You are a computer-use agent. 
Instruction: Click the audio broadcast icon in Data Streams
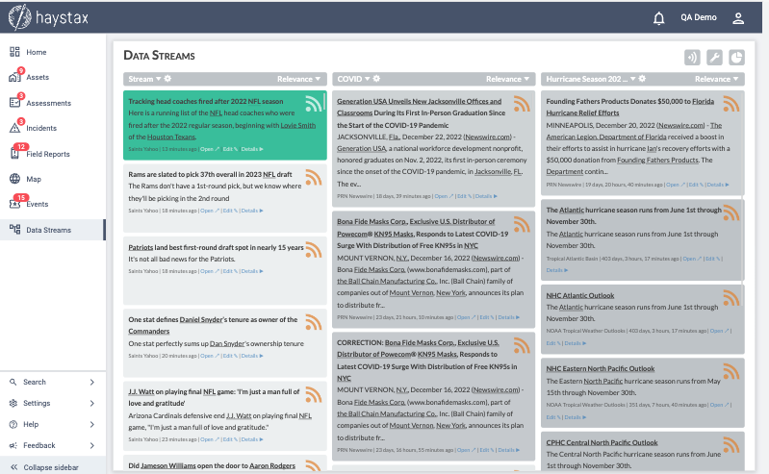coord(692,58)
